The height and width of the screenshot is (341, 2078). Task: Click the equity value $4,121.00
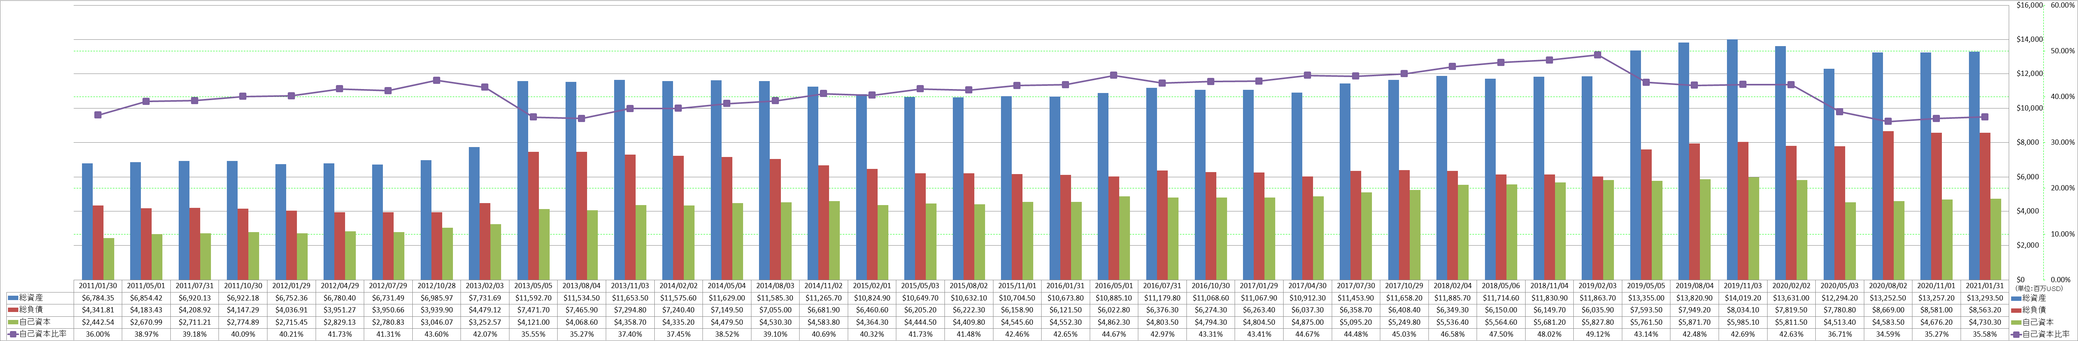tap(533, 322)
